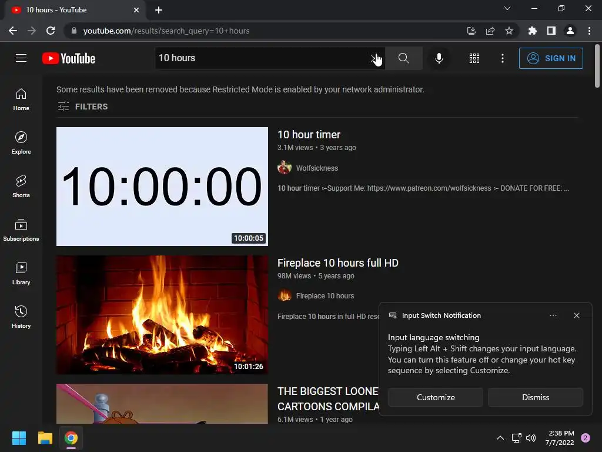Viewport: 602px width, 452px height.
Task: Open Explore in the sidebar
Action: (21, 143)
